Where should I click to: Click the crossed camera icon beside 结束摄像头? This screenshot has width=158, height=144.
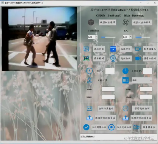click(x=137, y=127)
